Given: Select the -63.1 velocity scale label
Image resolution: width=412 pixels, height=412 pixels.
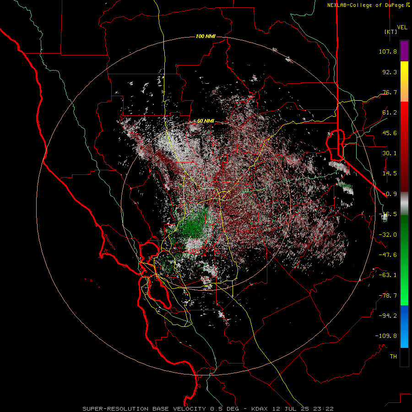Looking at the screenshot, I should click(388, 275).
